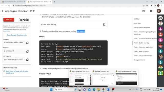This screenshot has width=164, height=92.
Task: Click the browser address bar URL
Action: tap(31, 6)
